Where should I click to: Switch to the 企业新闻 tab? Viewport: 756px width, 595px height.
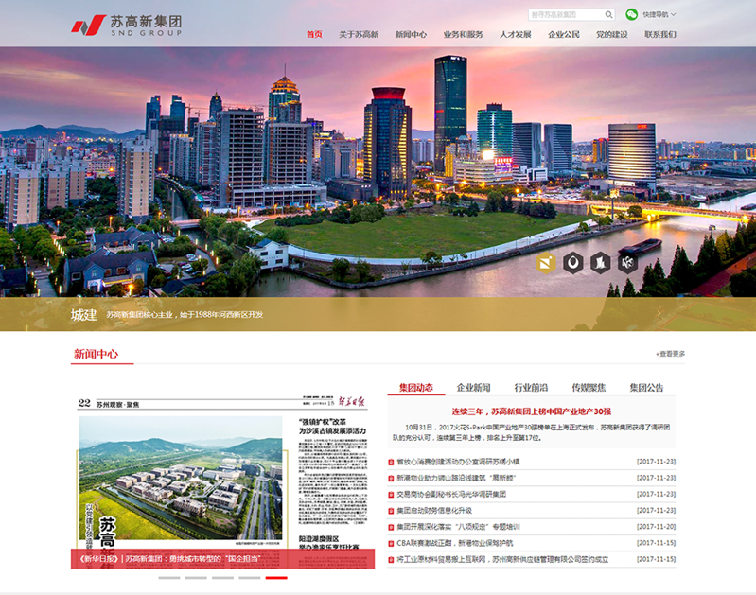[473, 388]
